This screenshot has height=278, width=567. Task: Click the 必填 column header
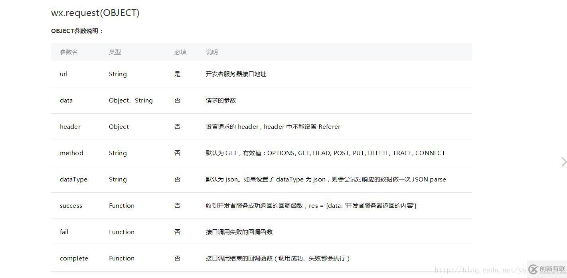tap(180, 52)
